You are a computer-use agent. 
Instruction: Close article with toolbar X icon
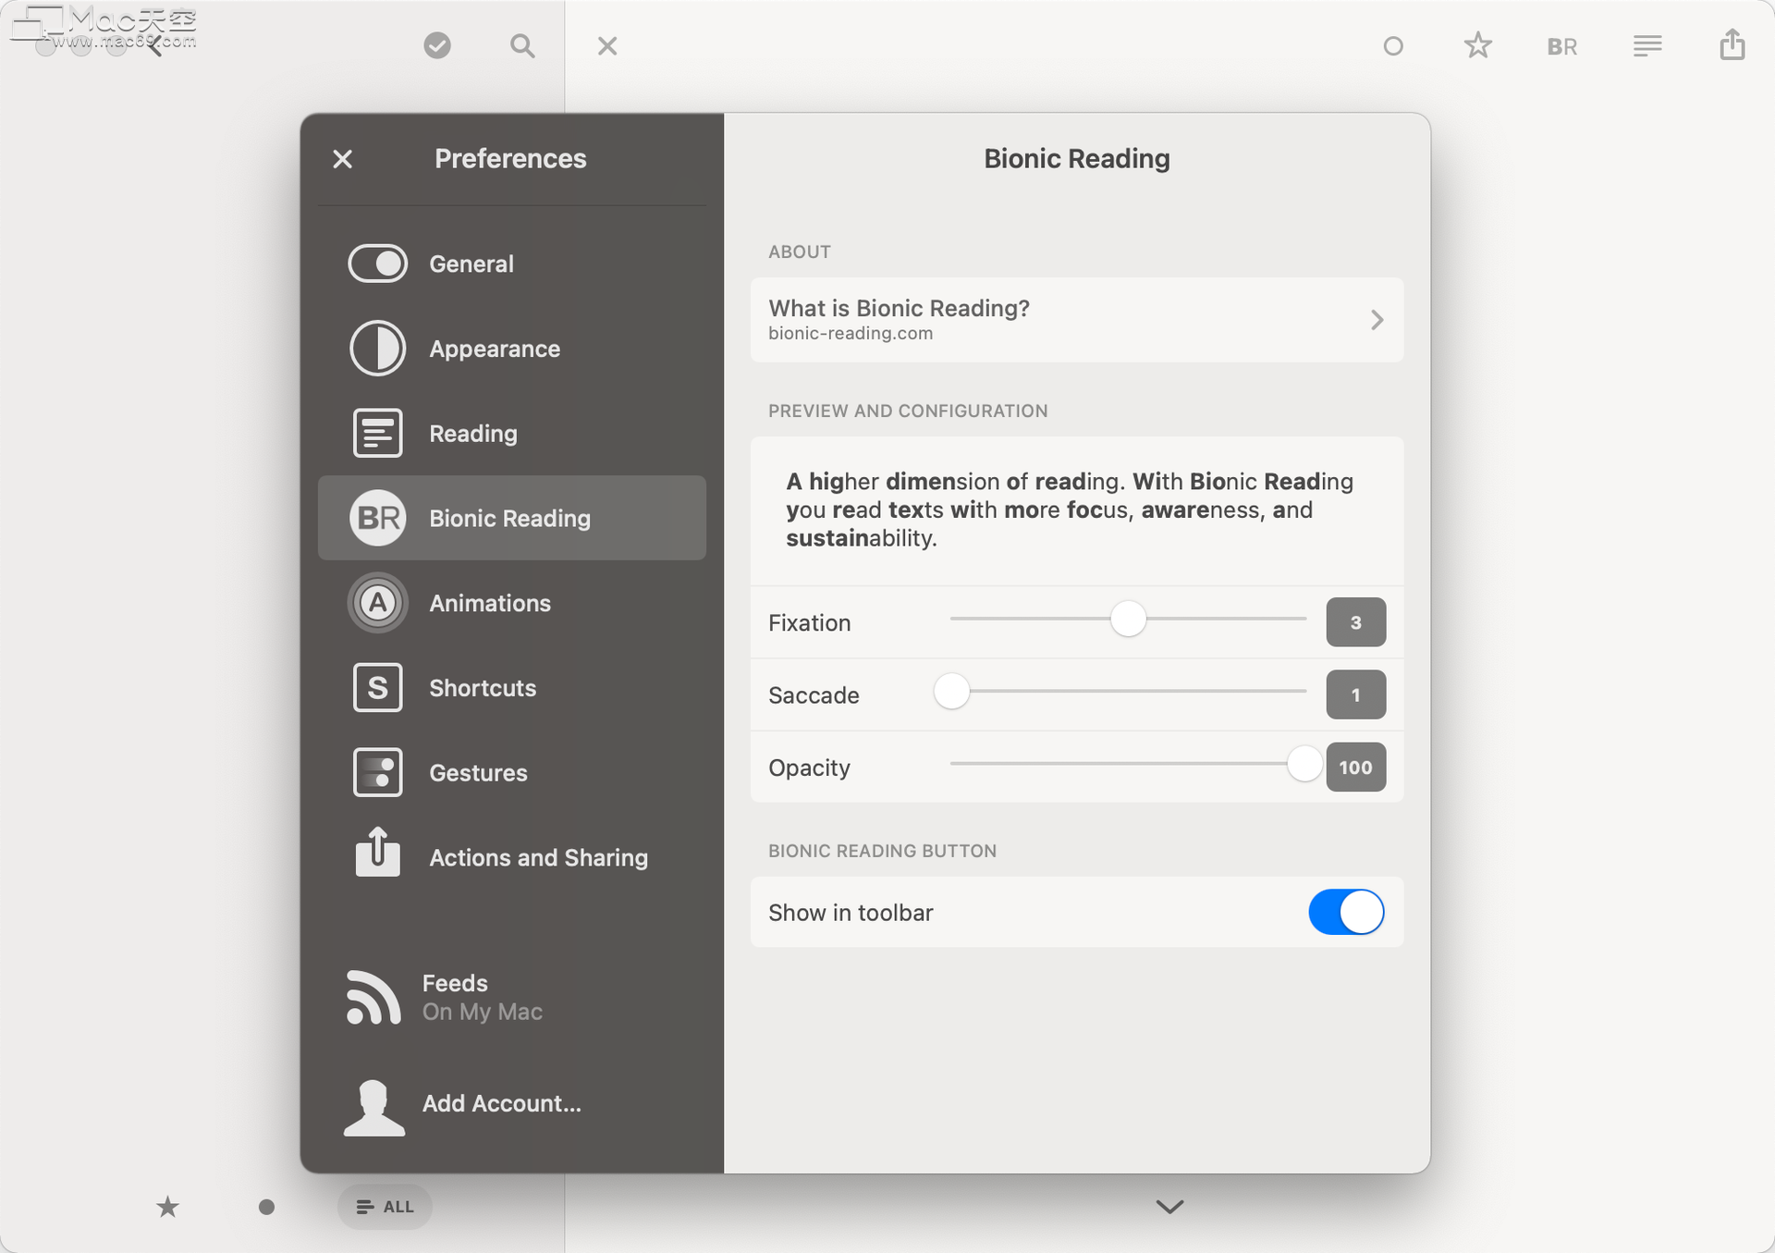tap(607, 45)
